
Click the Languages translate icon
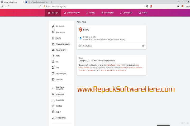[x=53, y=94]
